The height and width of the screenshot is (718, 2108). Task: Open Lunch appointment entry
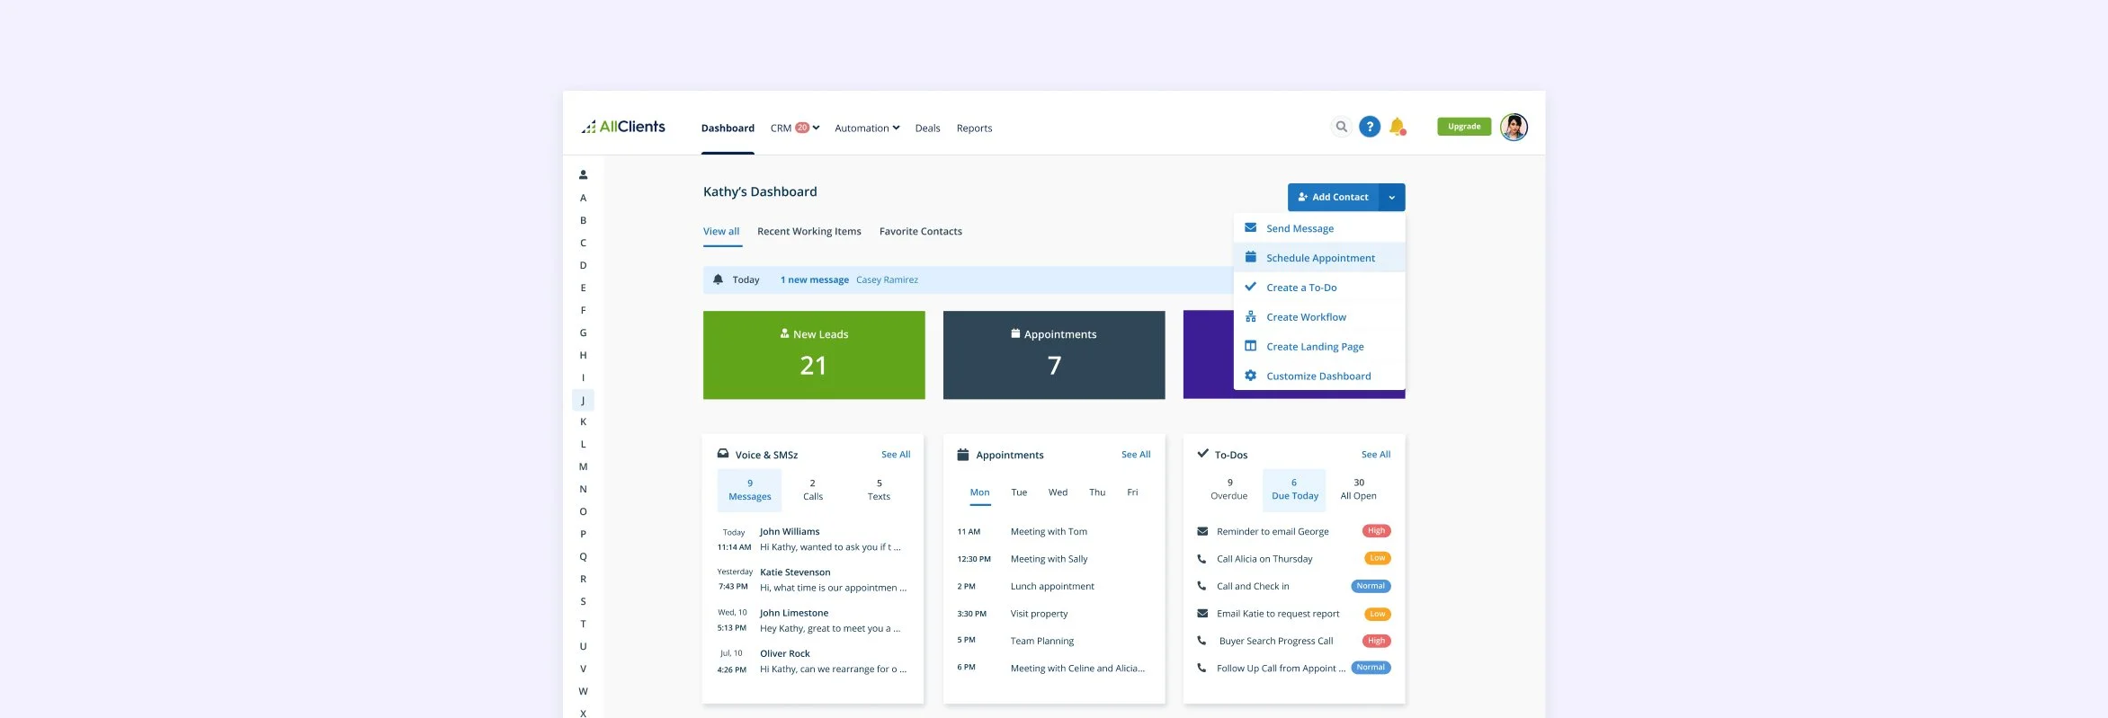coord(1052,587)
